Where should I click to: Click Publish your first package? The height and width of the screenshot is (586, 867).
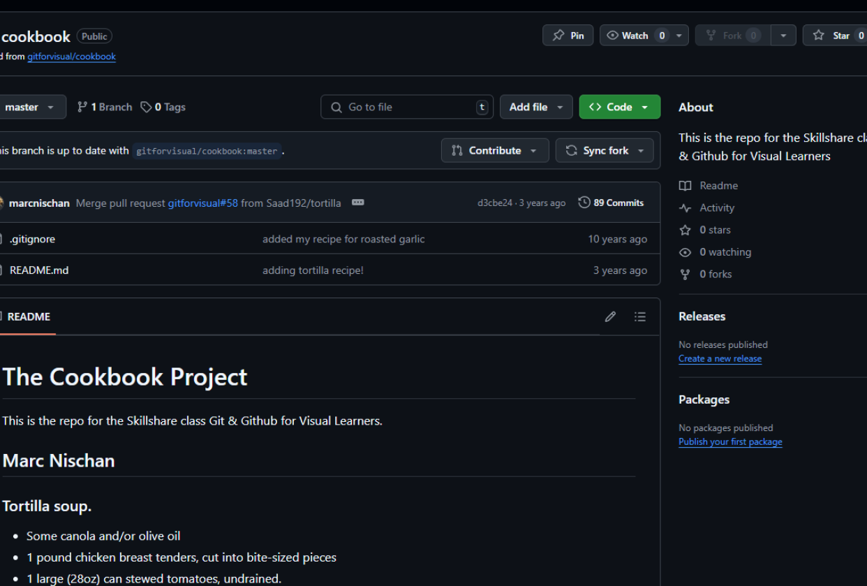click(730, 442)
